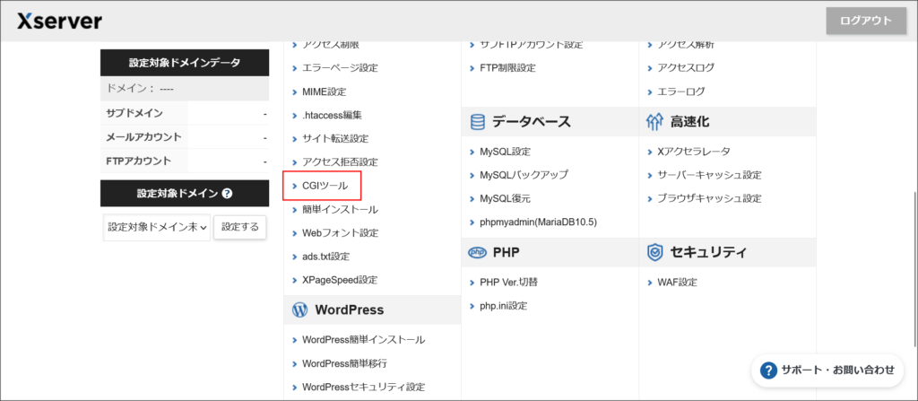918x401 pixels.
Task: Open phpmyadmin(MariaDB10.5) link
Action: point(538,222)
